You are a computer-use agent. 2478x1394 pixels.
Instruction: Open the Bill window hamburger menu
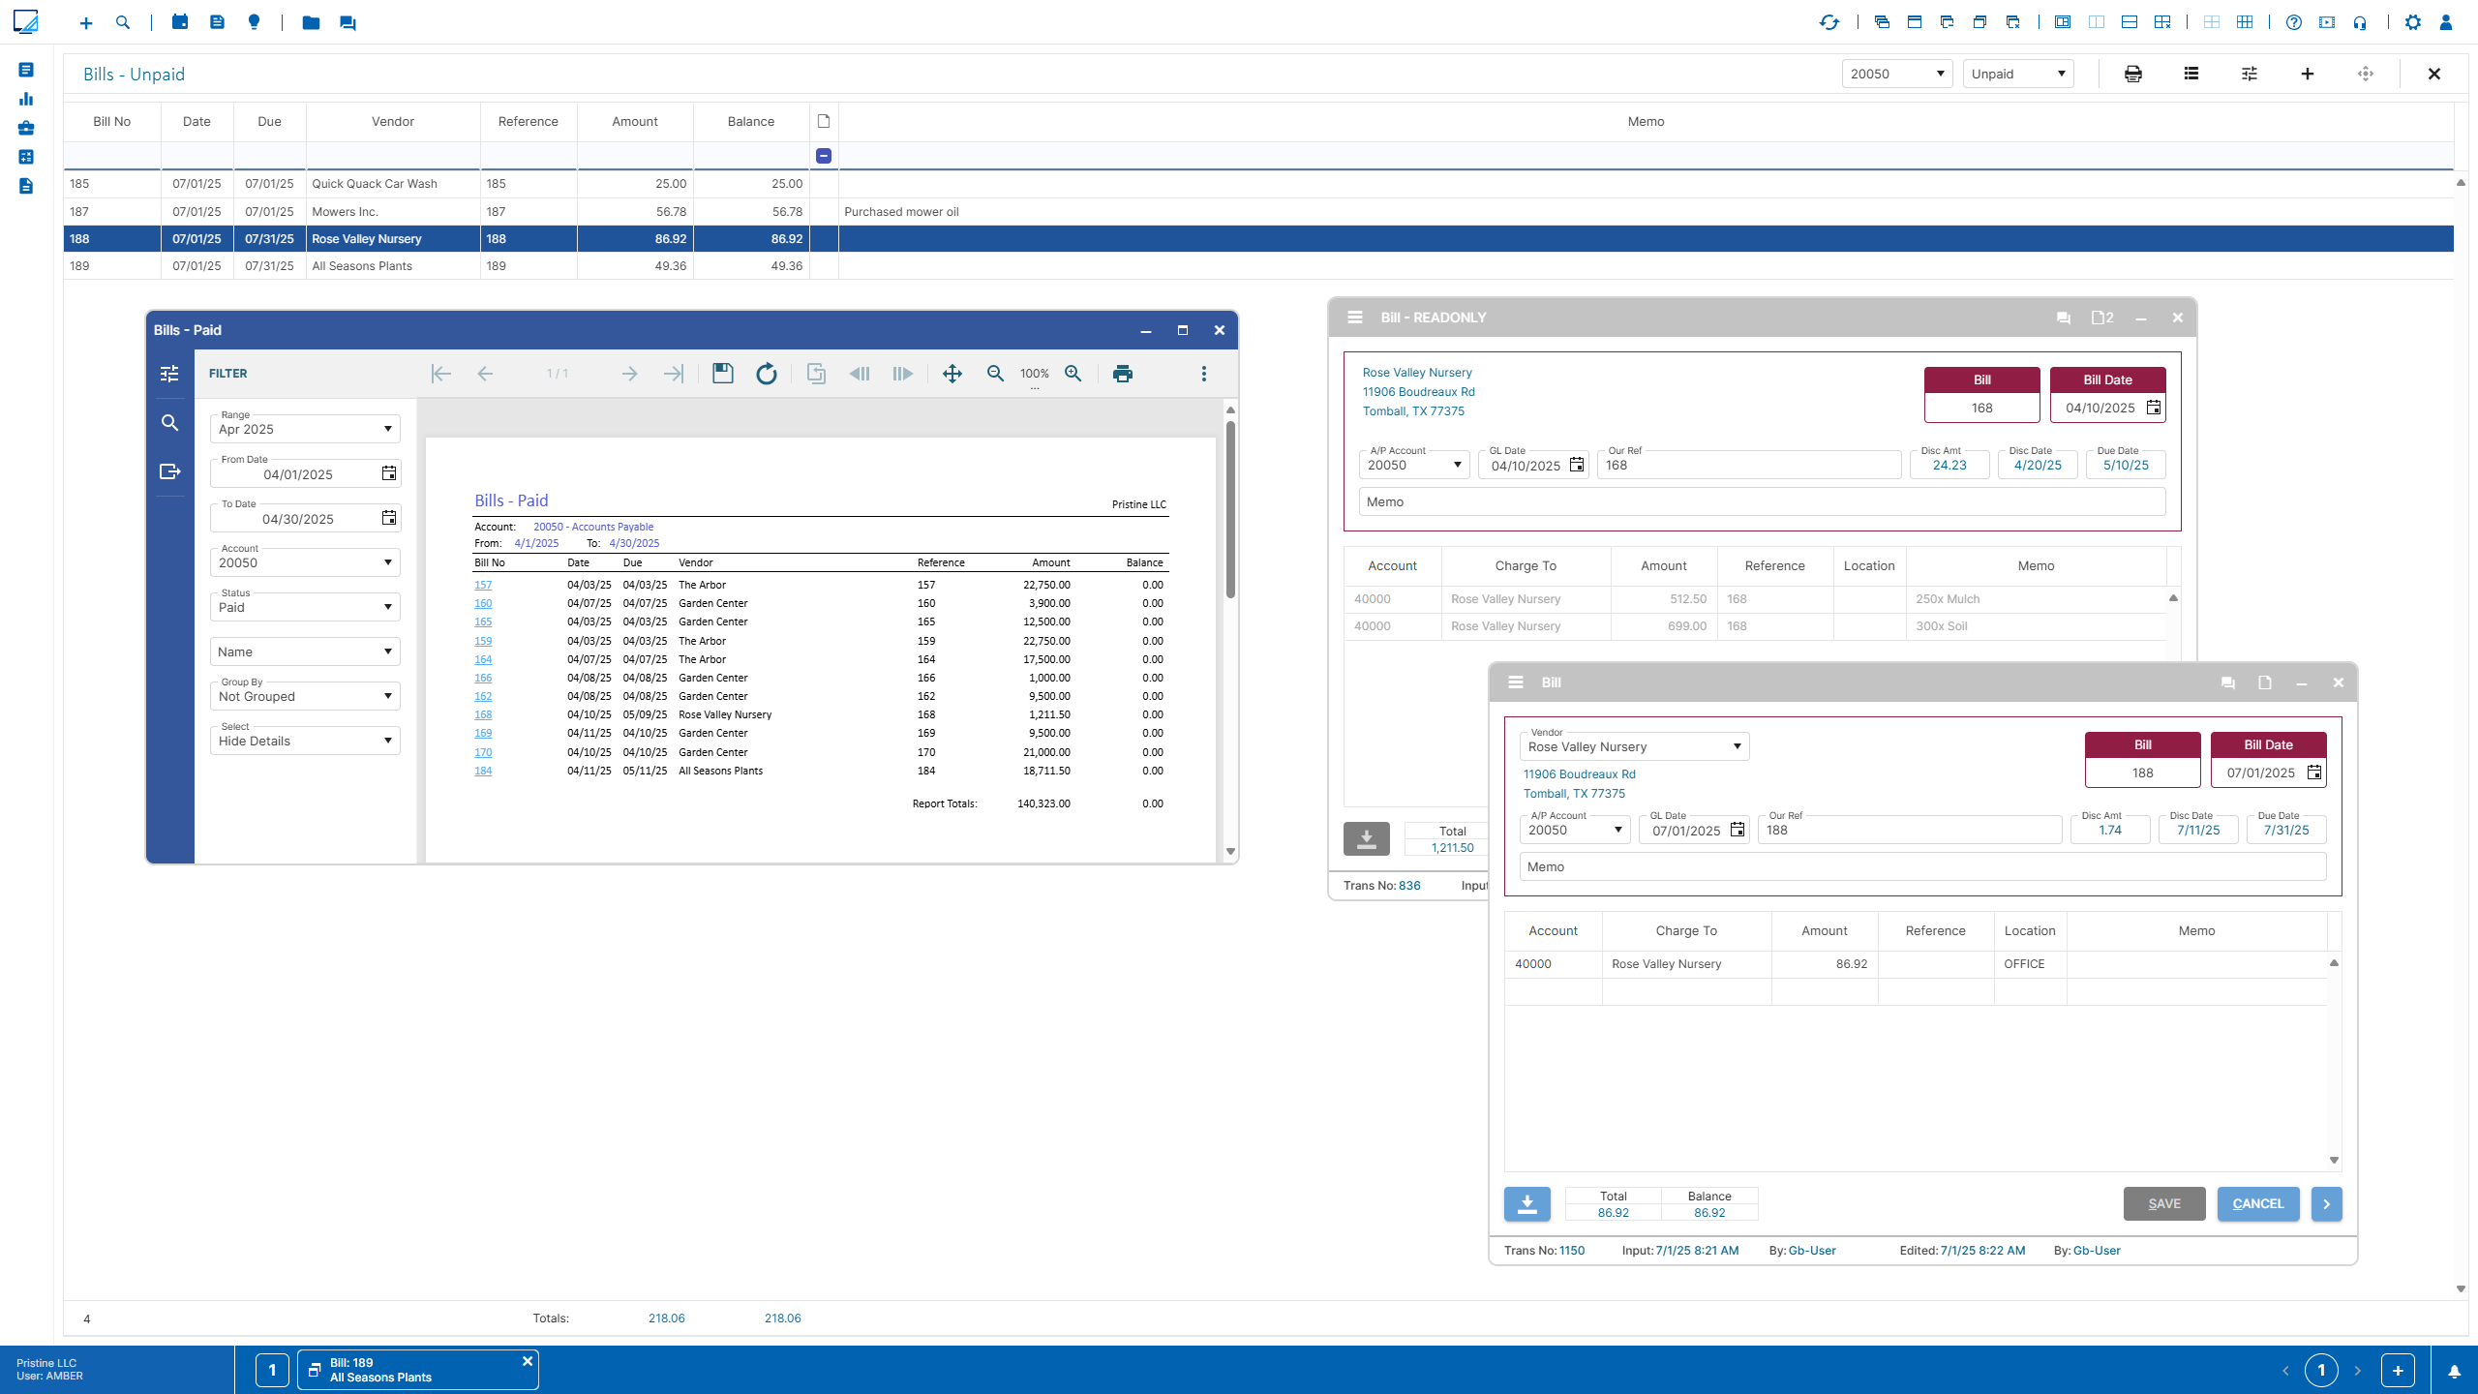[x=1516, y=682]
